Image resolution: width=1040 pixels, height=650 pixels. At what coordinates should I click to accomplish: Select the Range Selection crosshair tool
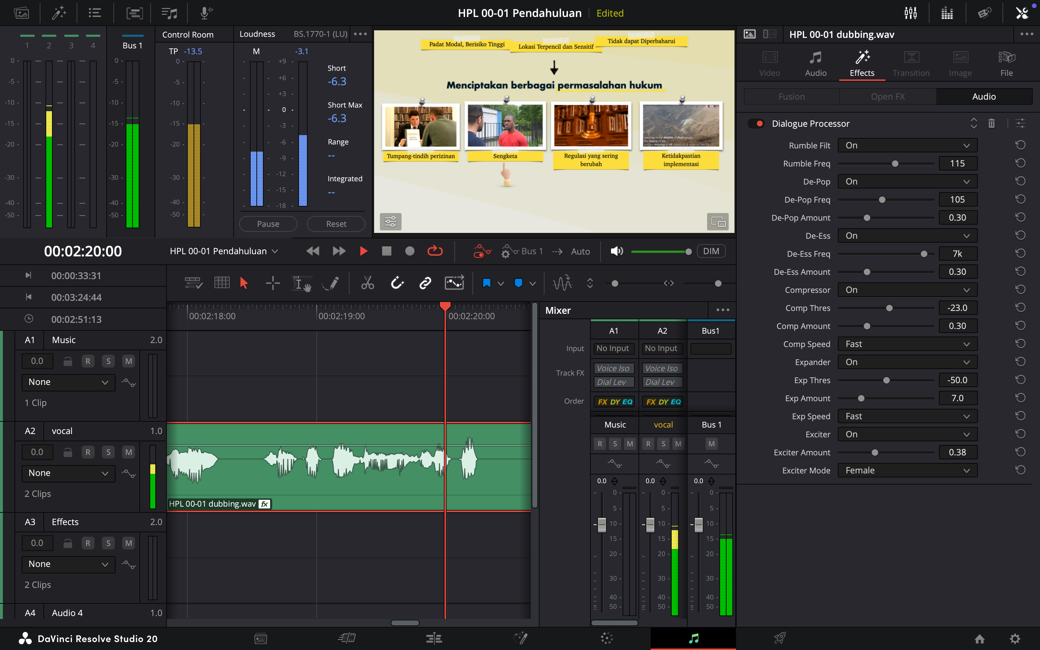click(x=273, y=283)
